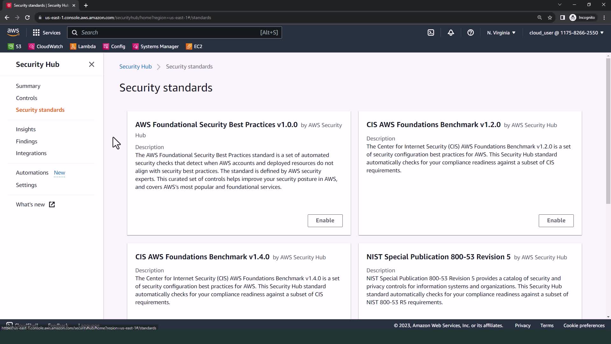
Task: Open the Controls sidebar item
Action: tap(26, 98)
